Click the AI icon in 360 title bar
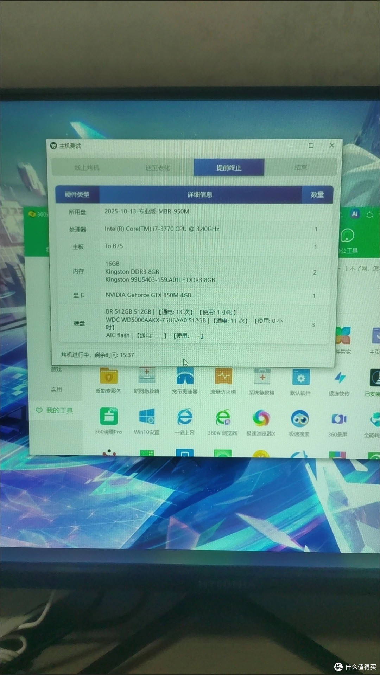 [355, 214]
